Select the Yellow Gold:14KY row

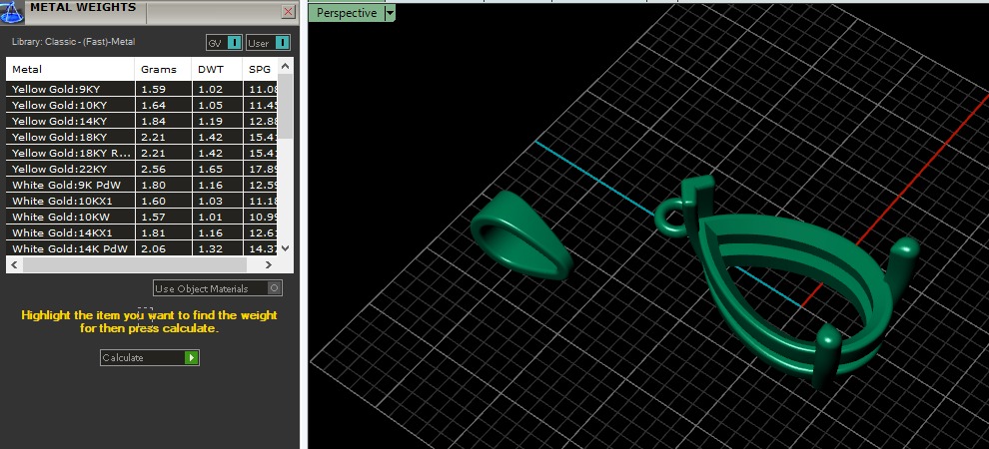(141, 121)
